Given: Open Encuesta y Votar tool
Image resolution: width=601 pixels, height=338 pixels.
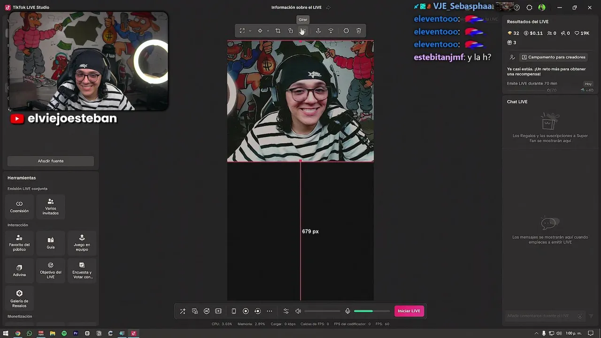Looking at the screenshot, I should (x=82, y=270).
